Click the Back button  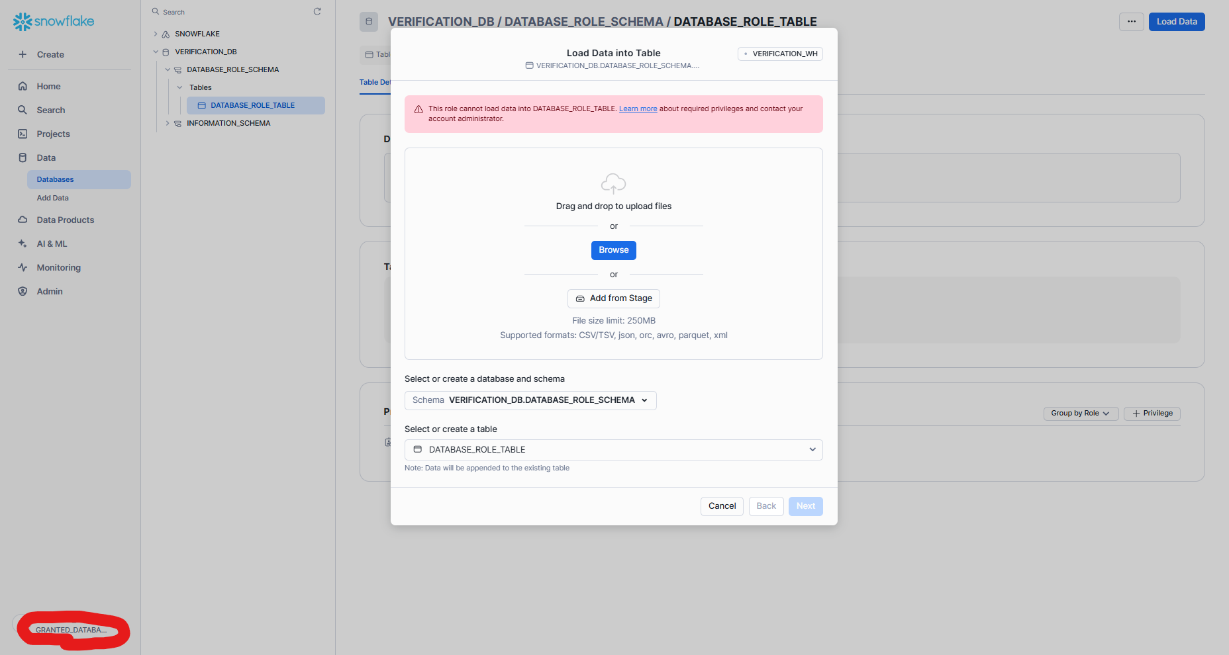(766, 506)
